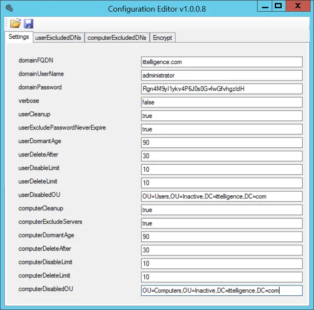Open a configuration file with the folder icon
This screenshot has width=314, height=310.
pos(15,24)
